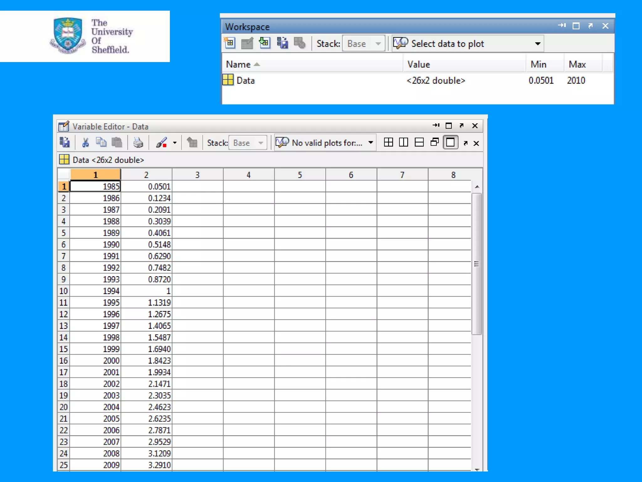Sort Workspace by Name column header
The width and height of the screenshot is (642, 482).
tap(238, 64)
